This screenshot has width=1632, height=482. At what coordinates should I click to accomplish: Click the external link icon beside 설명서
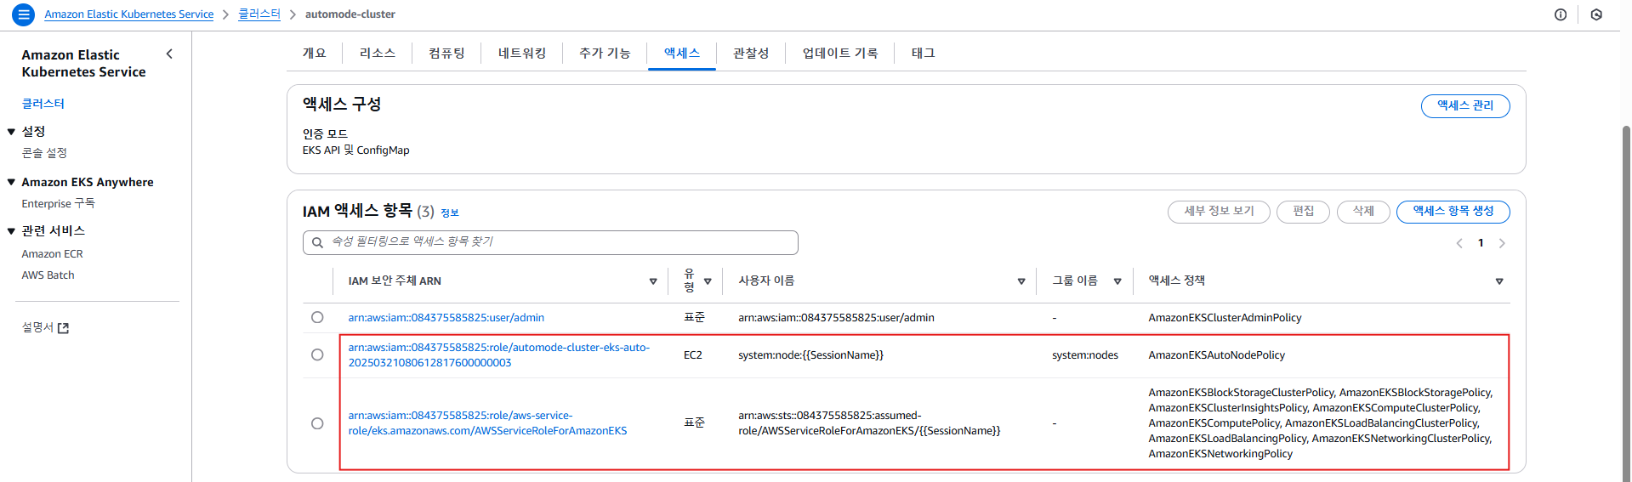pos(63,328)
